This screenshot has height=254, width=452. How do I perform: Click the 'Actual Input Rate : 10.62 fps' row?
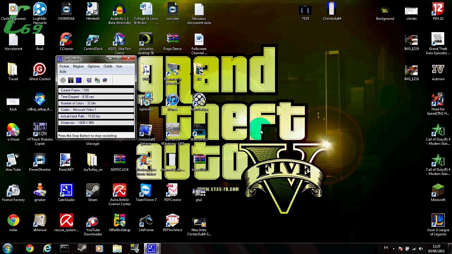96,116
